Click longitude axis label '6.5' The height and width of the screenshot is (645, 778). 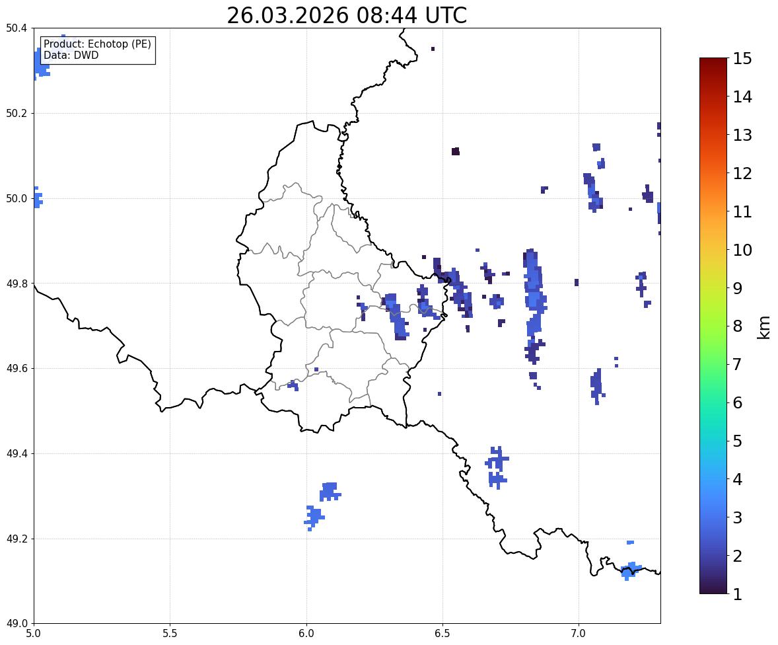pyautogui.click(x=442, y=634)
